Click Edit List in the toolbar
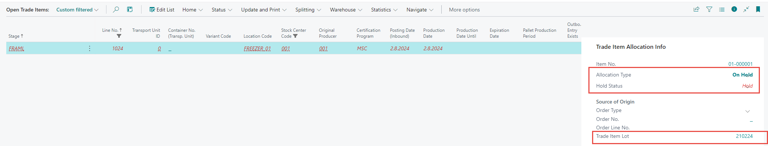Image resolution: width=768 pixels, height=146 pixels. (x=162, y=10)
